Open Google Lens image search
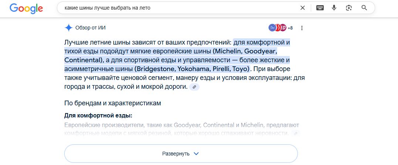 (348, 8)
